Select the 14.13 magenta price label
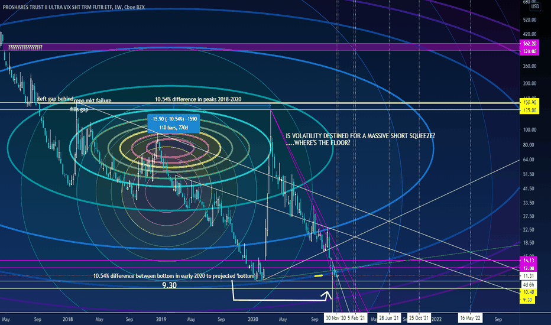This screenshot has height=325, width=551. [x=529, y=261]
